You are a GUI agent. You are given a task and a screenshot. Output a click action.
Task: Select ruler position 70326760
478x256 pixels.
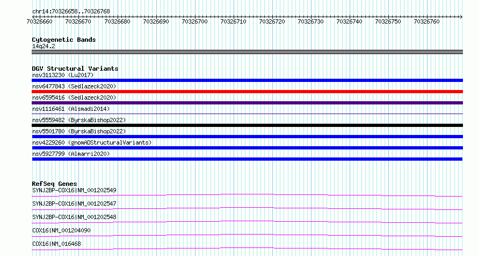[427, 21]
